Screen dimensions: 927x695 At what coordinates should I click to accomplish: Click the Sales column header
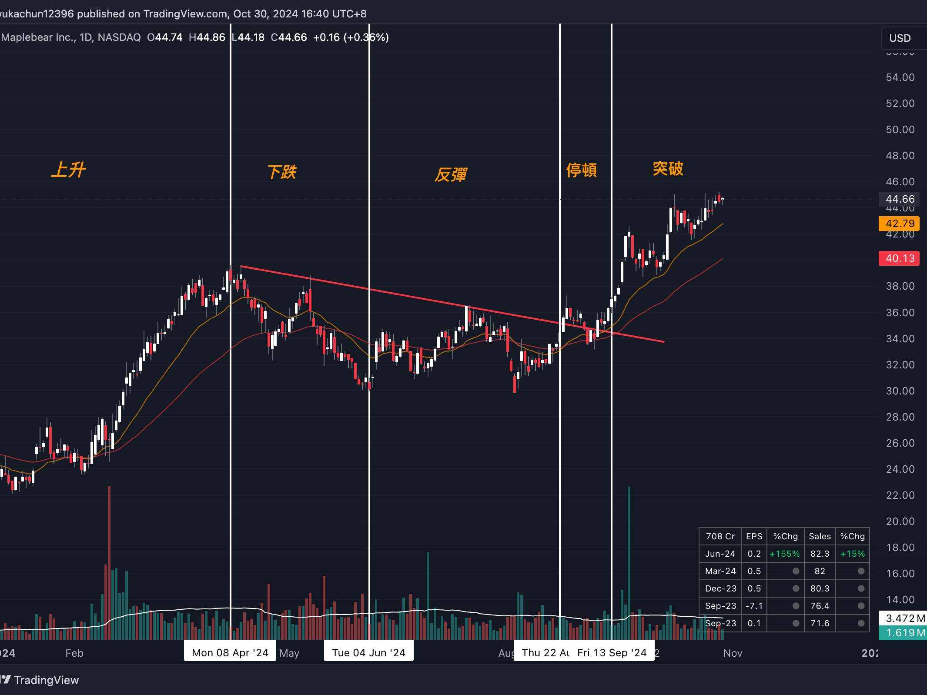pyautogui.click(x=820, y=536)
